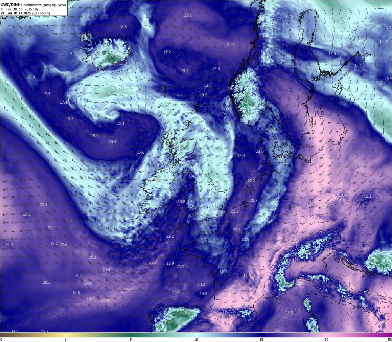The height and width of the screenshot is (342, 392).
Task: Select the 26.8 value label
Action: [105, 300]
